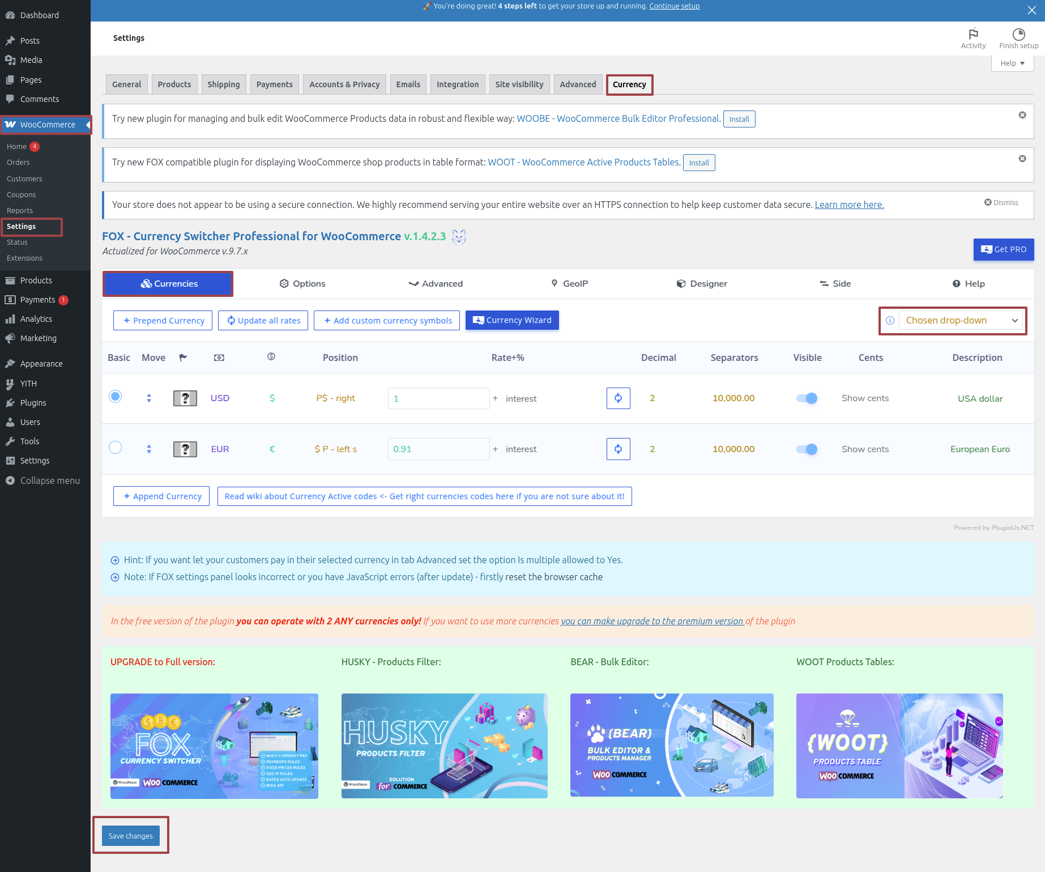
Task: Open the FOX GeoIP tab
Action: pos(570,284)
